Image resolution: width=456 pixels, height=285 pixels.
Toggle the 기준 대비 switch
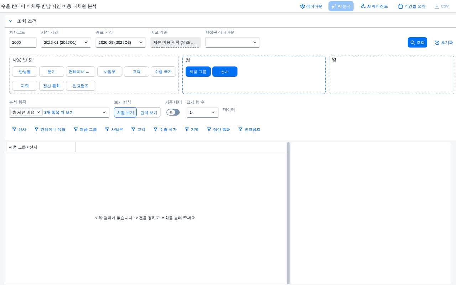[173, 112]
